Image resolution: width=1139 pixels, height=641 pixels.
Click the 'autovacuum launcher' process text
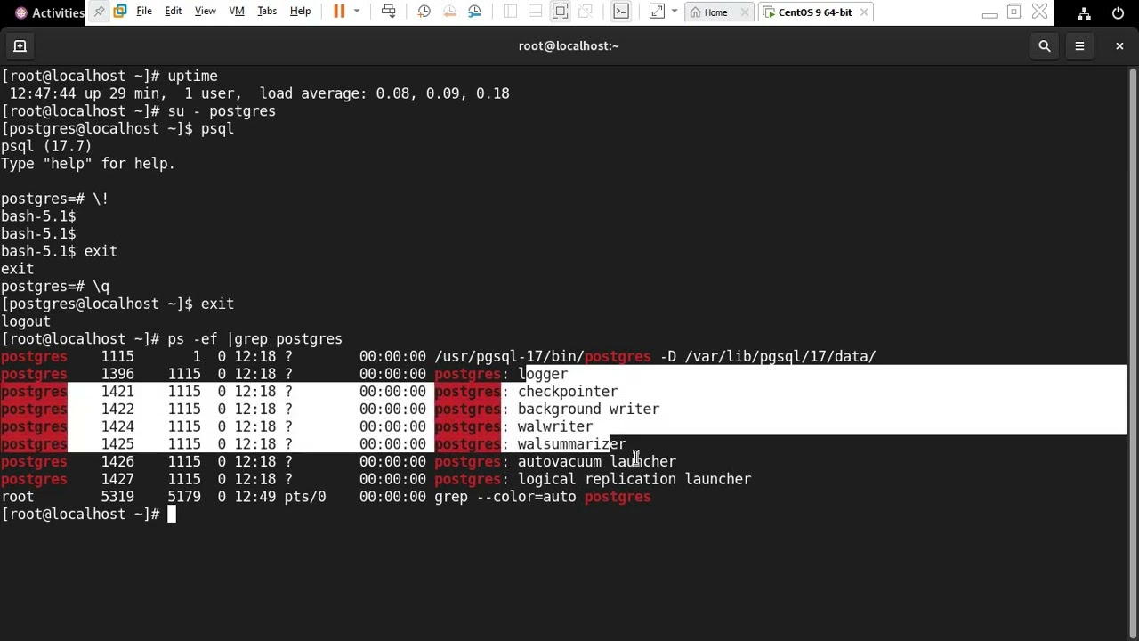(x=597, y=462)
